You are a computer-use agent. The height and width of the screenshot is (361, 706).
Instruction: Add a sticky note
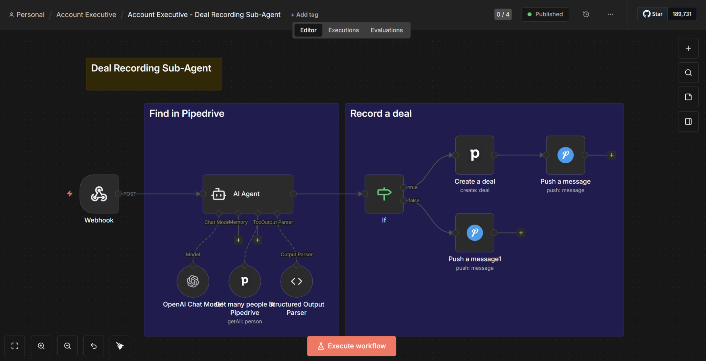point(688,97)
